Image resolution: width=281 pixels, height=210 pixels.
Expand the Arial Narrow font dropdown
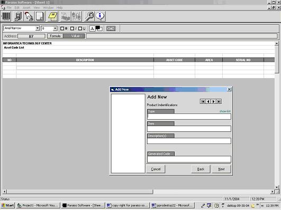(38, 28)
